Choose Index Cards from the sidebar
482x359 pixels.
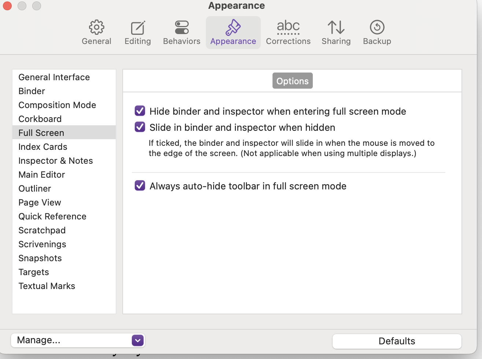click(43, 147)
